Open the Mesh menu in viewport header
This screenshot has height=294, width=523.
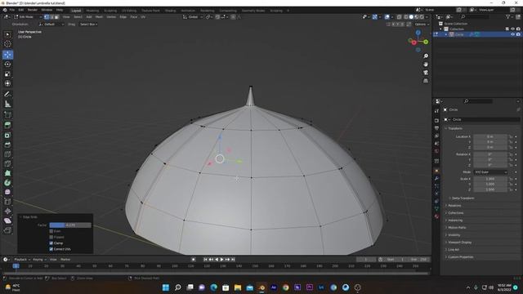click(x=99, y=16)
